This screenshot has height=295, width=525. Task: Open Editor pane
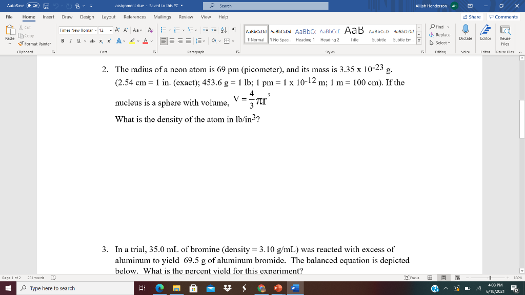(486, 32)
